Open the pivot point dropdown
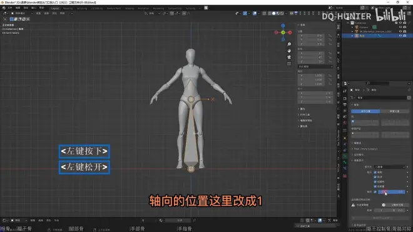Viewport: 413px width, 232px height. [165, 13]
